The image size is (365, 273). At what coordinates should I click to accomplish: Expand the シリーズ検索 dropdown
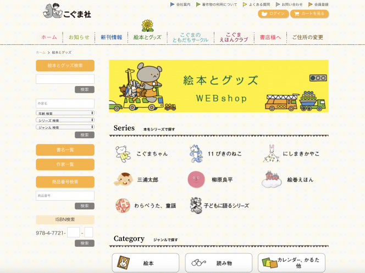(65, 120)
